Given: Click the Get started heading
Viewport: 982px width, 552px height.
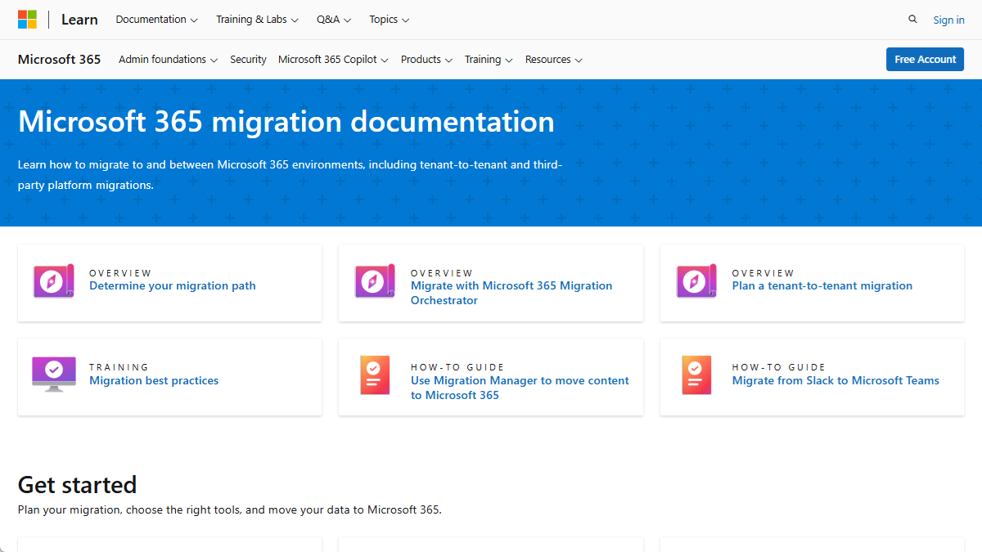Looking at the screenshot, I should (77, 485).
